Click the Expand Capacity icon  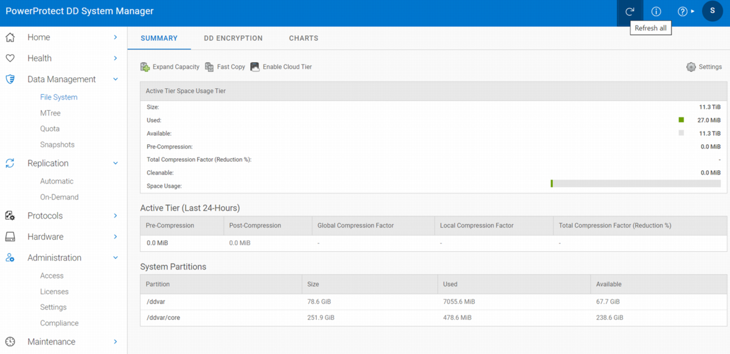[145, 67]
